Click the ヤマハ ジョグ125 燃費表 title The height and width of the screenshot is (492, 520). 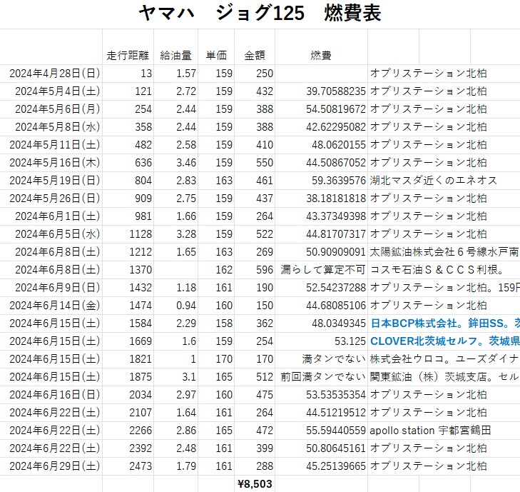pos(260,14)
